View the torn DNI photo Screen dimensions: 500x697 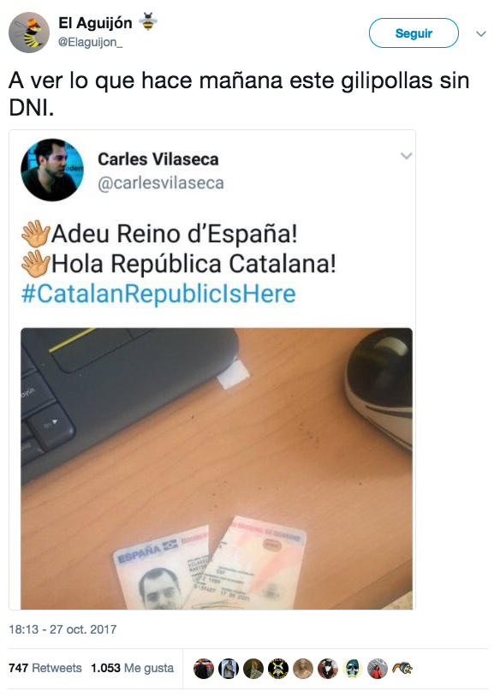click(x=217, y=468)
